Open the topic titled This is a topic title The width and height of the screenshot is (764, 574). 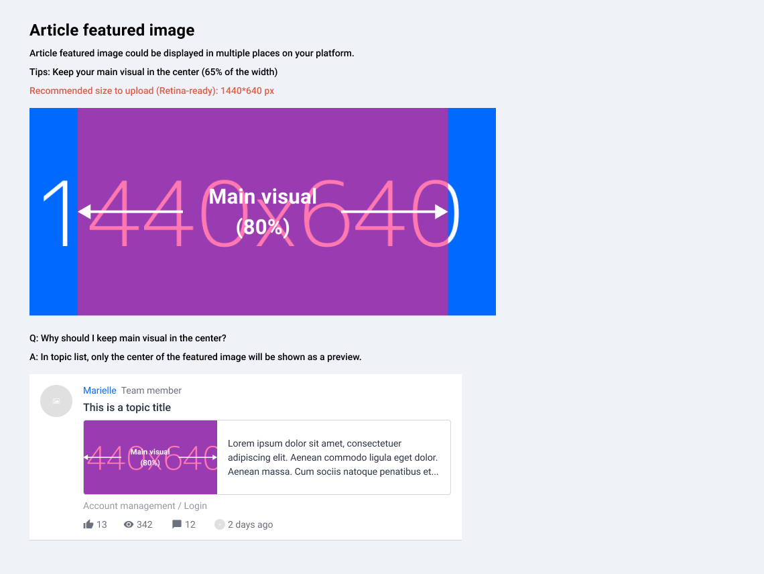(127, 407)
